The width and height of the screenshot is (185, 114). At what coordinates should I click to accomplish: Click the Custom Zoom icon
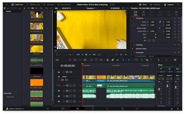[x=146, y=60]
